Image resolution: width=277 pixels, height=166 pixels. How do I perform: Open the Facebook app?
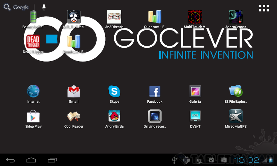(155, 92)
